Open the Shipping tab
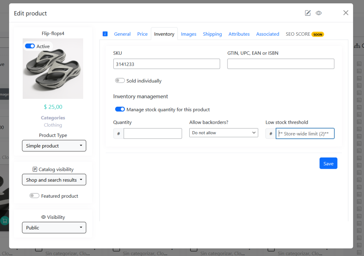 point(212,34)
